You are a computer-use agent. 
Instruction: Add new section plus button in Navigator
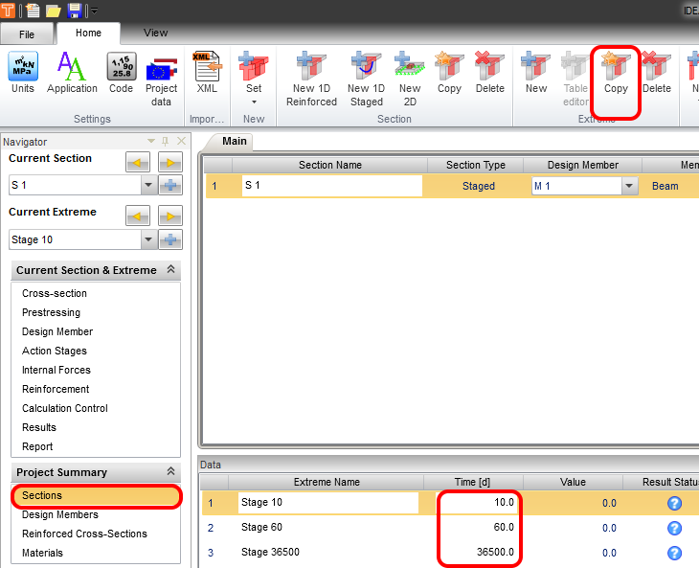(x=170, y=185)
